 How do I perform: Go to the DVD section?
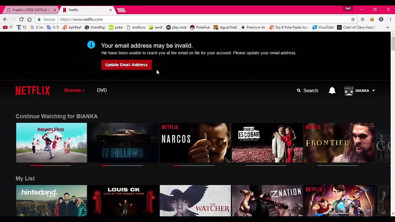coord(102,90)
